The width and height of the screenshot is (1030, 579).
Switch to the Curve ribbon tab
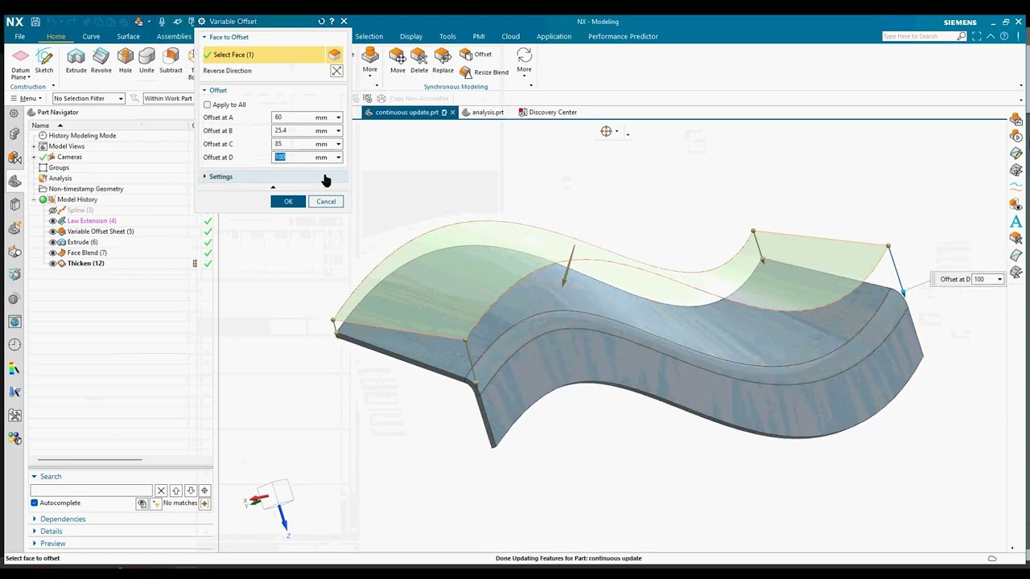pyautogui.click(x=91, y=36)
